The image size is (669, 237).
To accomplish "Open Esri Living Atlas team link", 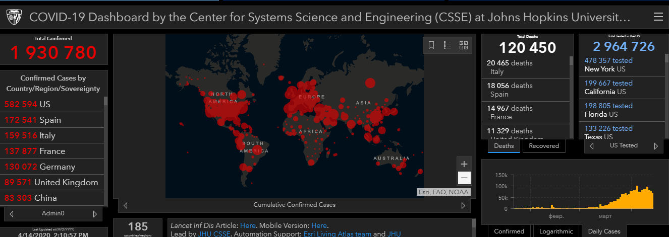I will pos(337,234).
